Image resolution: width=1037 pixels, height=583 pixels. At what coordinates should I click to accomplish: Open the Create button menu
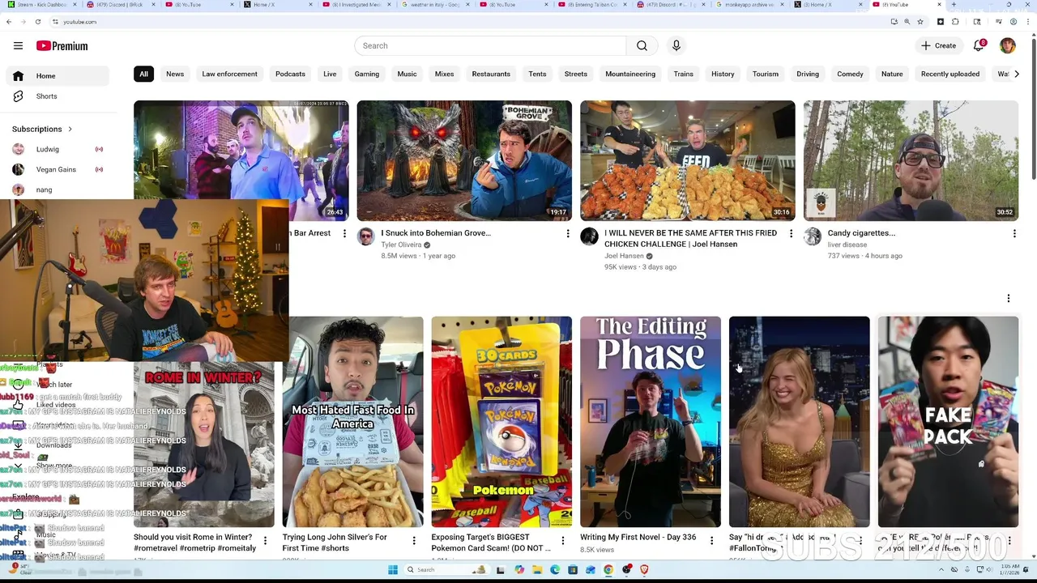click(939, 46)
